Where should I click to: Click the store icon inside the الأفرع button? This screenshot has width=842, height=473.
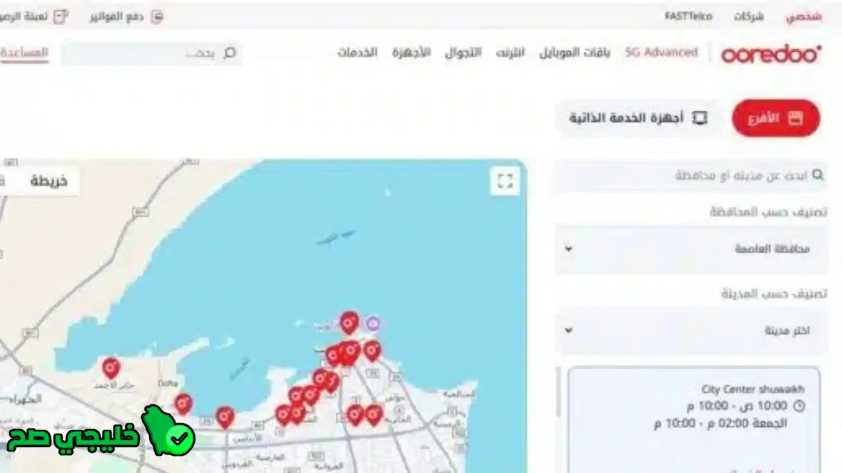coord(795,117)
